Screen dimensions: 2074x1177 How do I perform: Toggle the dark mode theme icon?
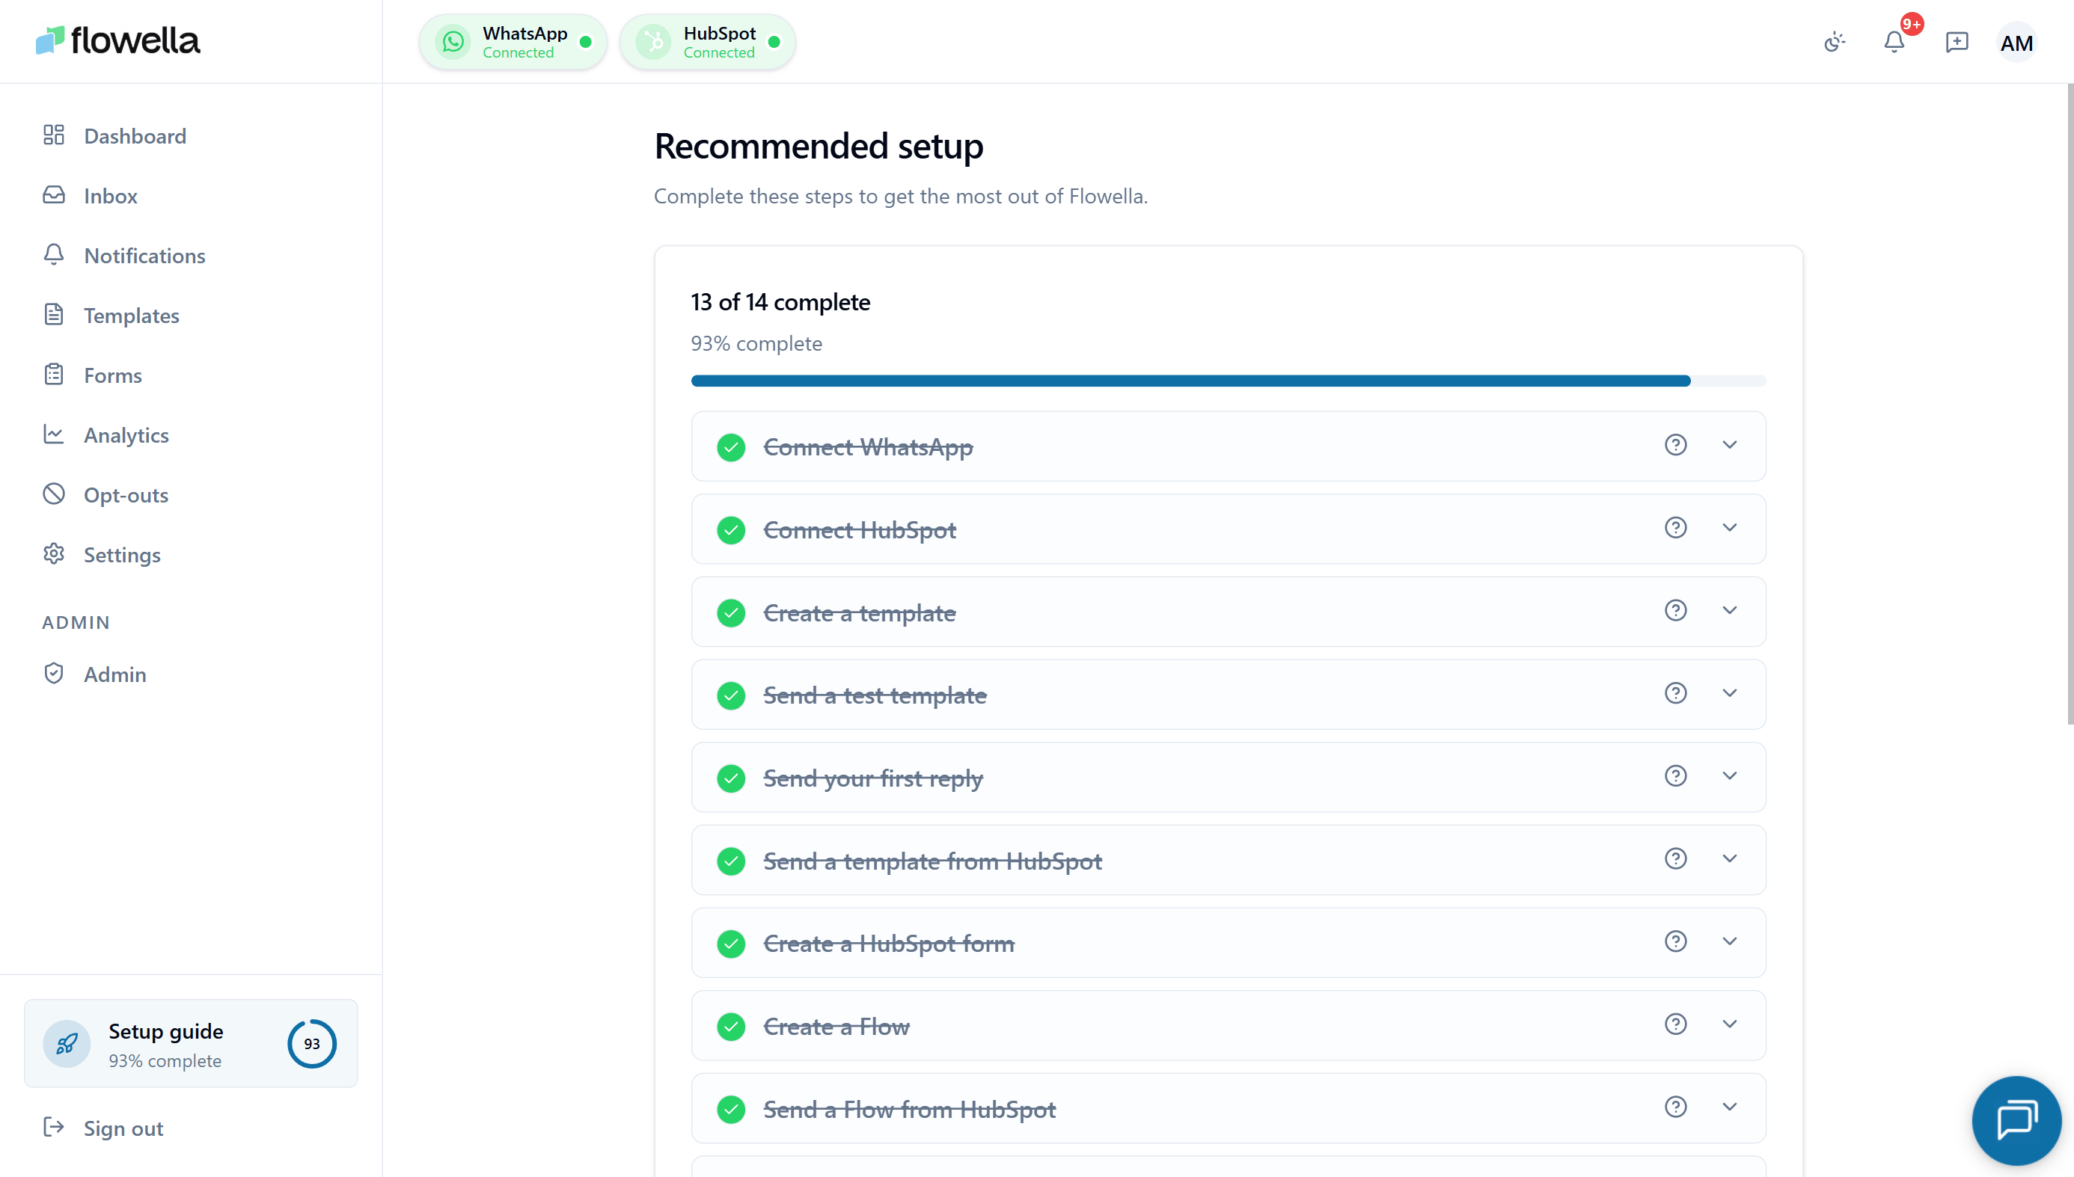click(x=1835, y=42)
